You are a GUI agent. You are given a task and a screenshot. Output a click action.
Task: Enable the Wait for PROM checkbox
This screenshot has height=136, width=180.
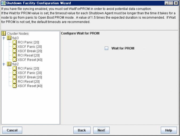(106, 48)
